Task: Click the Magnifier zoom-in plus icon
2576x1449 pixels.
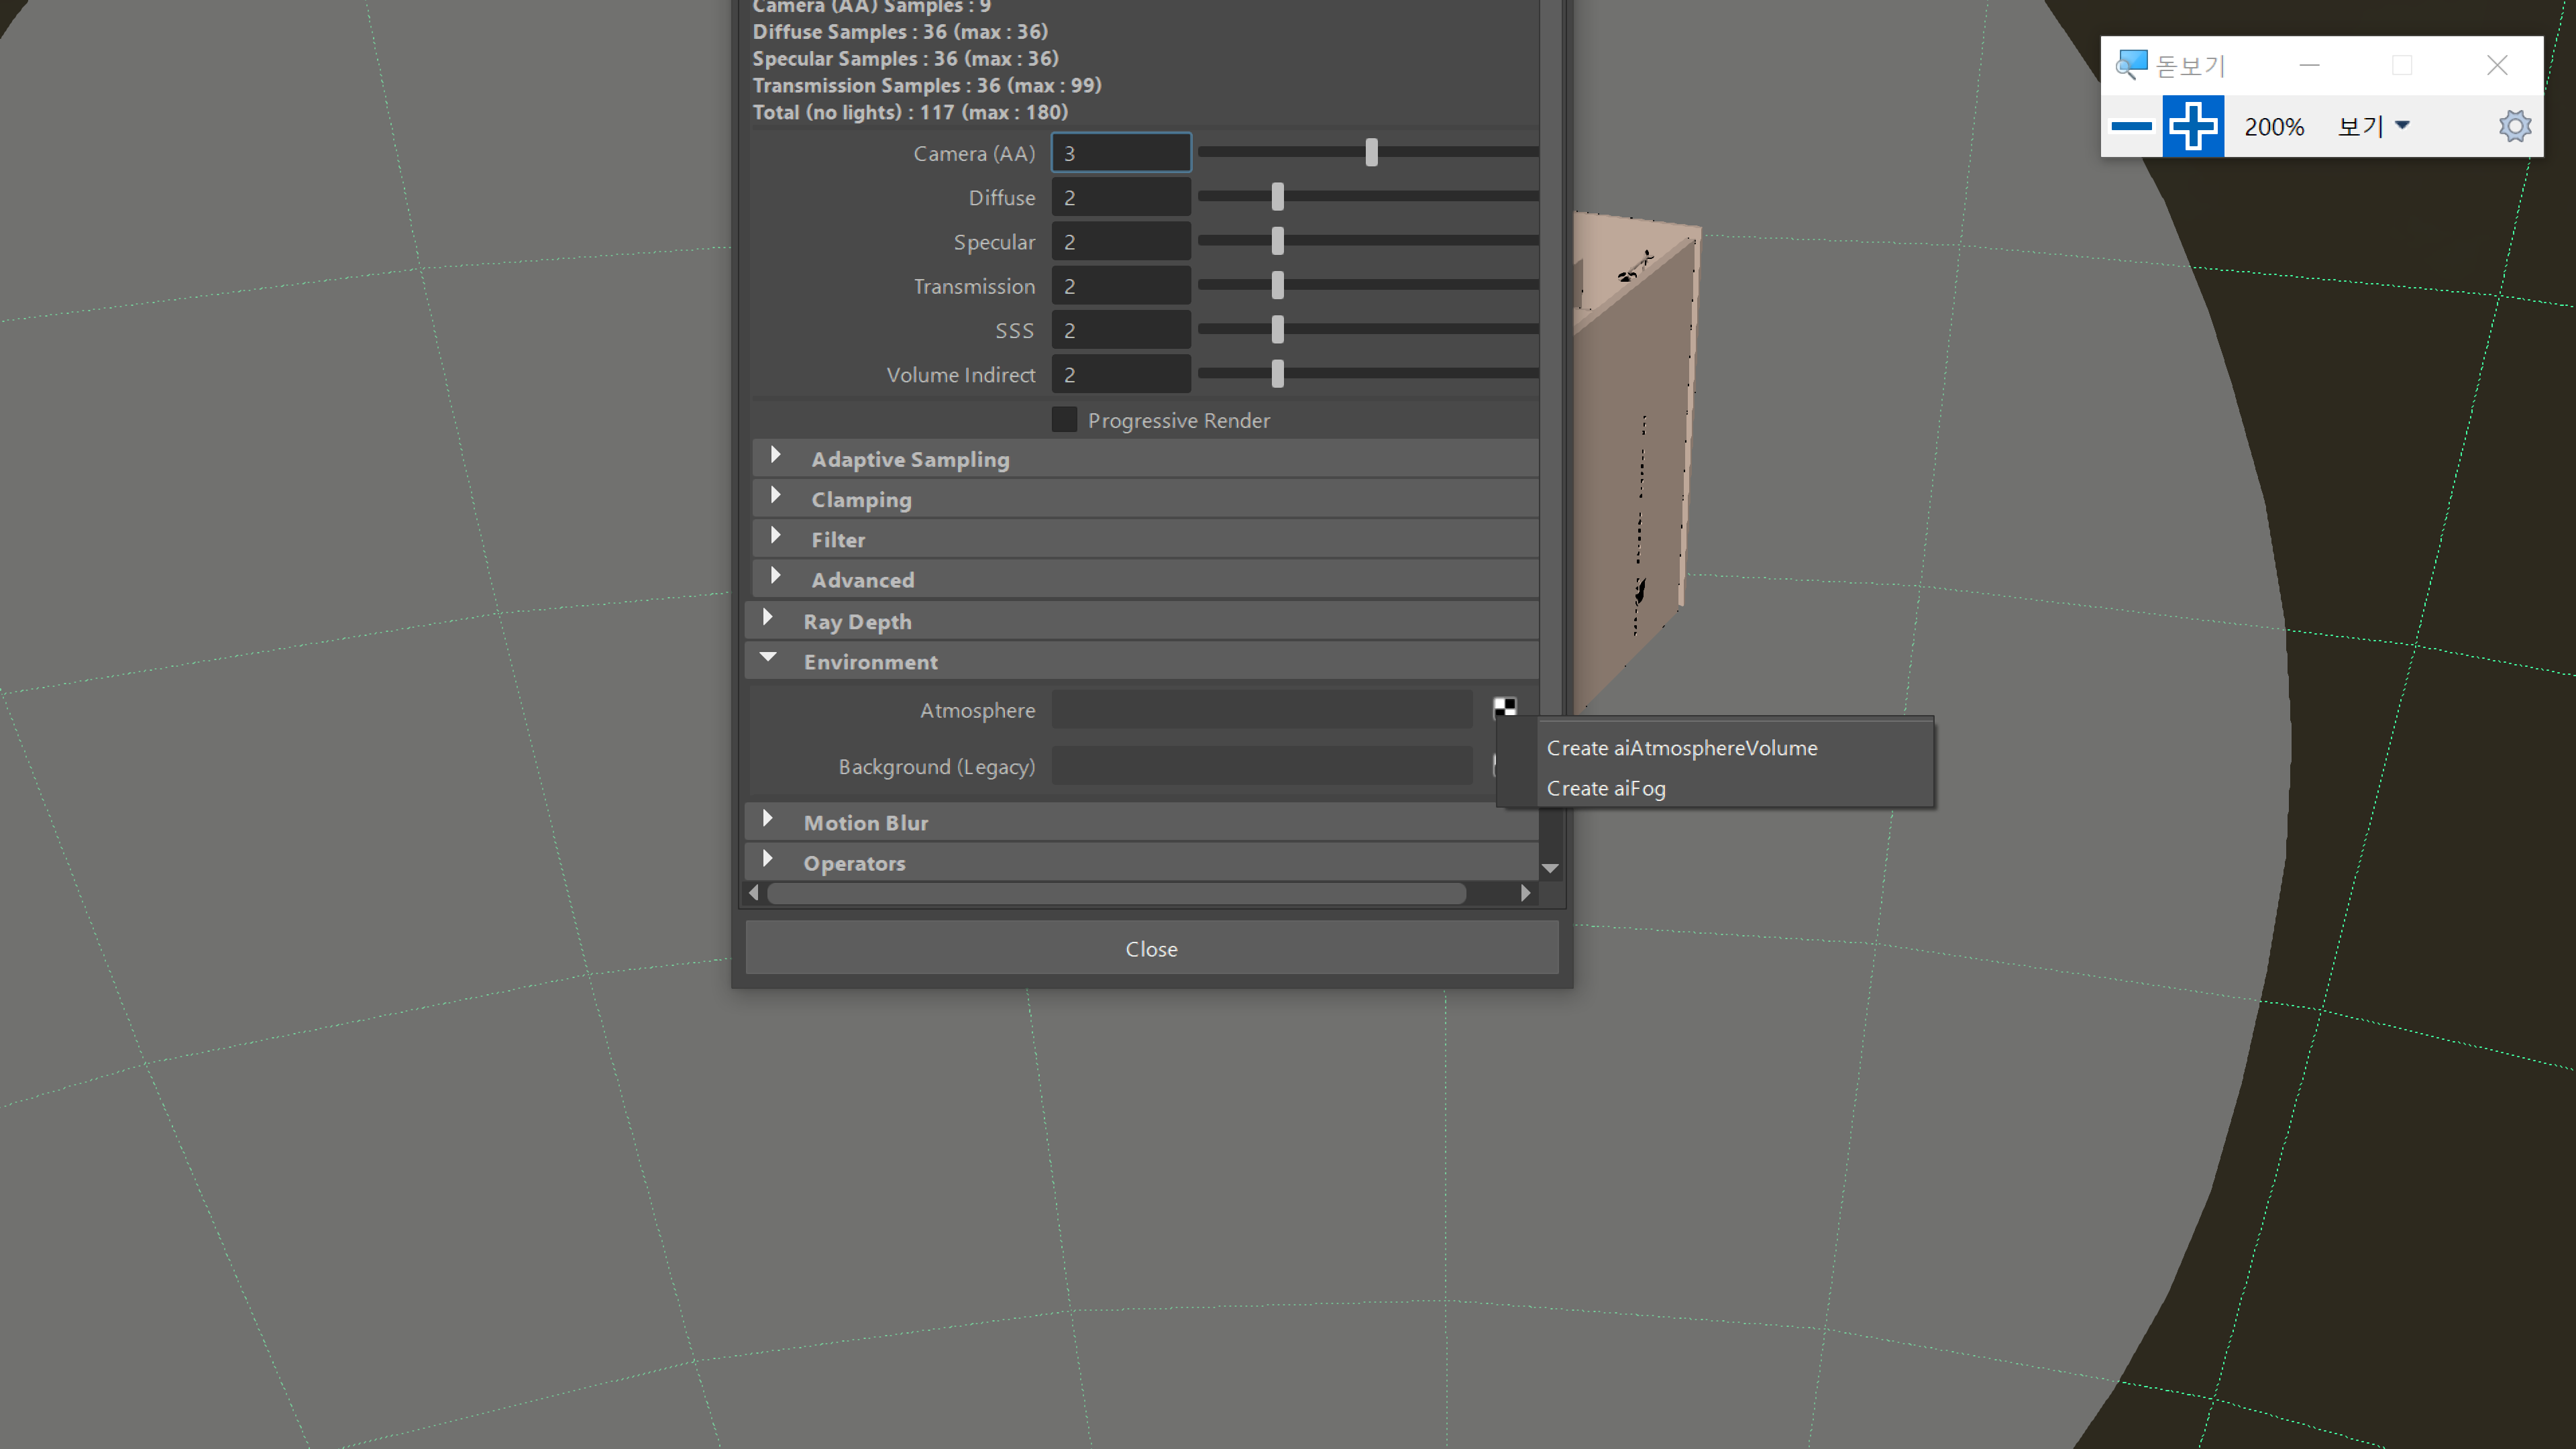Action: [x=2193, y=125]
